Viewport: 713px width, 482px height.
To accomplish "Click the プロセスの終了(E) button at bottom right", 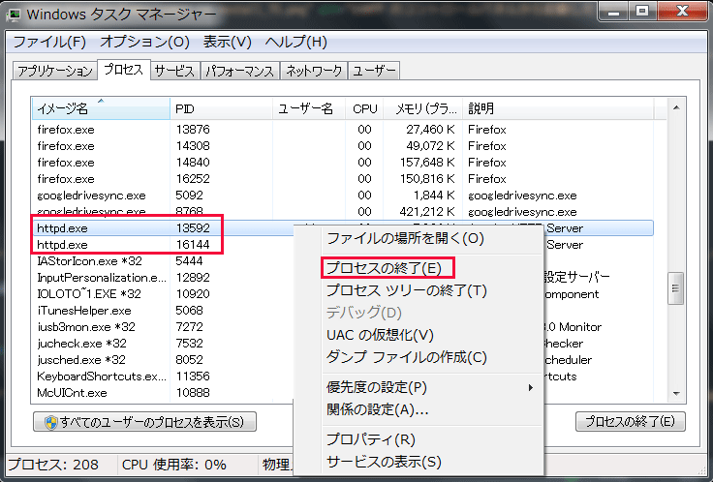I will coord(631,422).
